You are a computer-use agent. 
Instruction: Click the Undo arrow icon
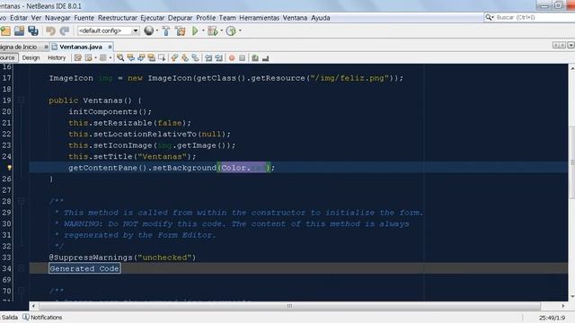point(50,31)
